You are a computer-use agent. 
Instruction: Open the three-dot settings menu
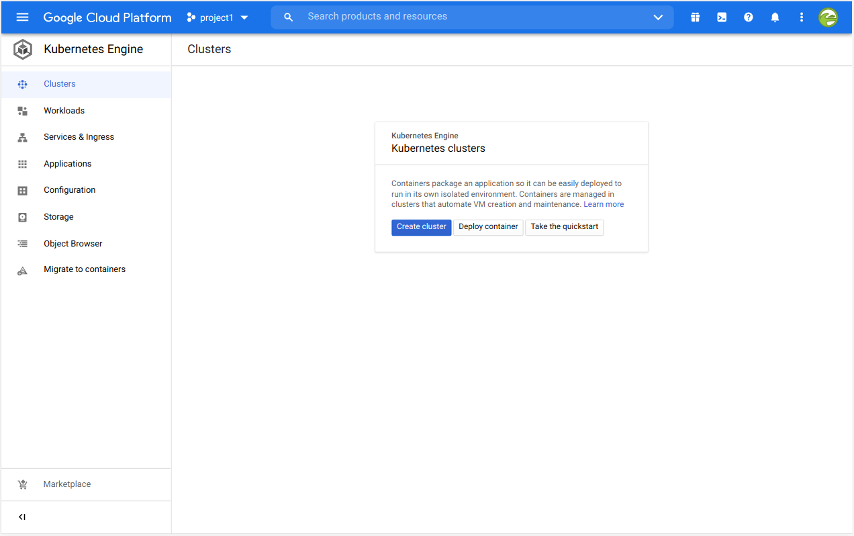point(802,17)
